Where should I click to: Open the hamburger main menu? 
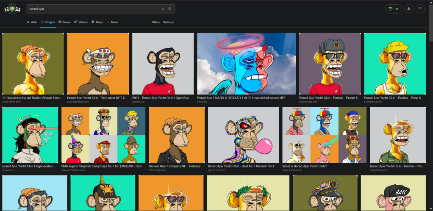click(420, 9)
